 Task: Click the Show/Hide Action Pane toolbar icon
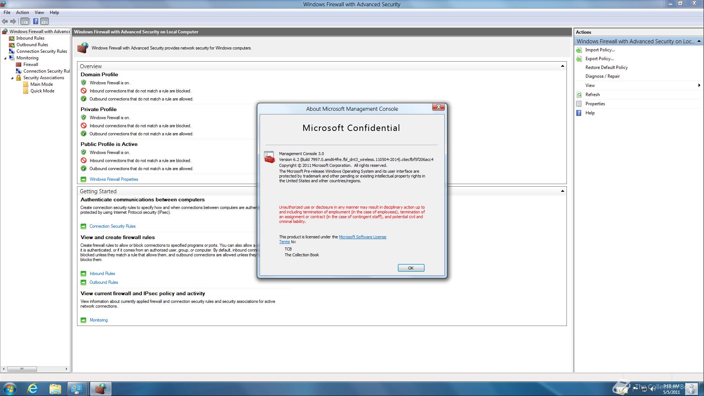44,22
